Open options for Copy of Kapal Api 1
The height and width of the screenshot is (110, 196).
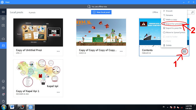coord(58,92)
